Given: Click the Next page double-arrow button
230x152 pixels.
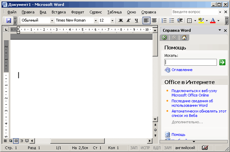Looking at the screenshot, I should point(155,136).
